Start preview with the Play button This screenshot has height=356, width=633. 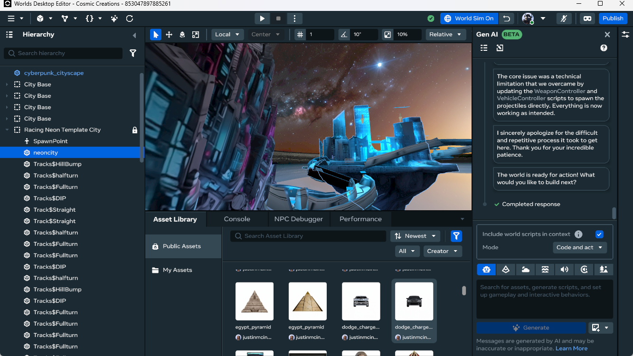tap(262, 19)
